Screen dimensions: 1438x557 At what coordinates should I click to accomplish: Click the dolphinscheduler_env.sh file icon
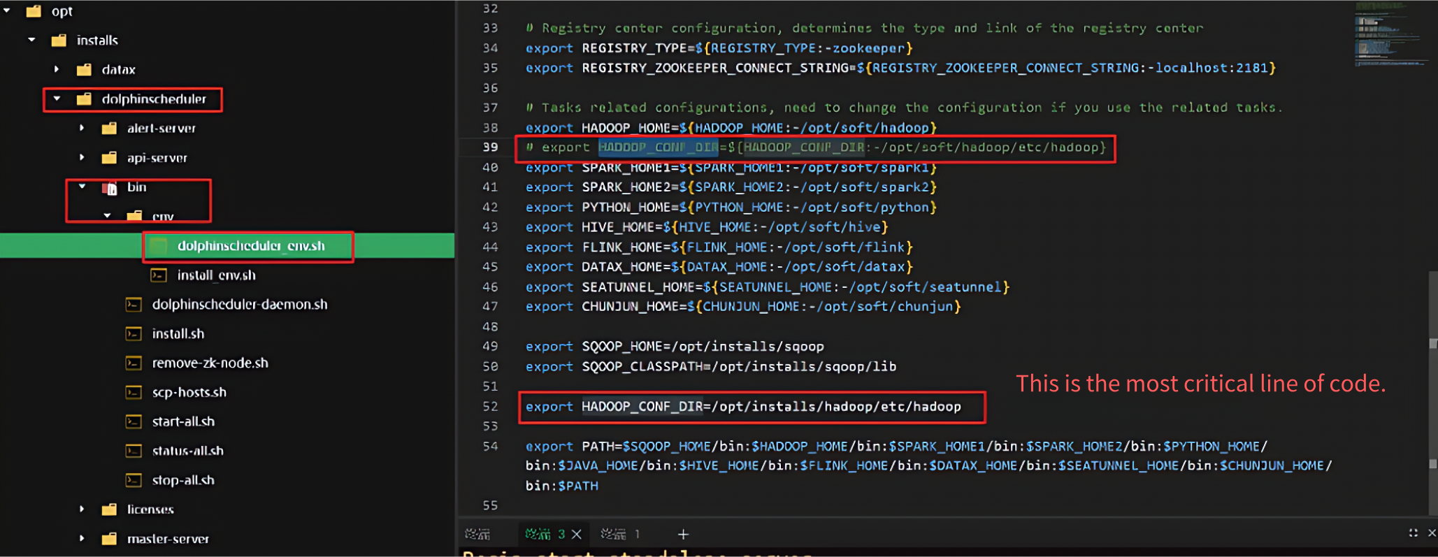click(159, 246)
